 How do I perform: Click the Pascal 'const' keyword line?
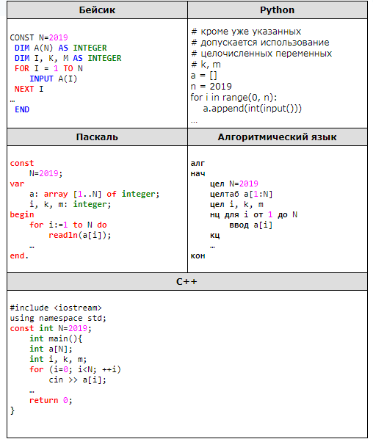[x=22, y=163]
